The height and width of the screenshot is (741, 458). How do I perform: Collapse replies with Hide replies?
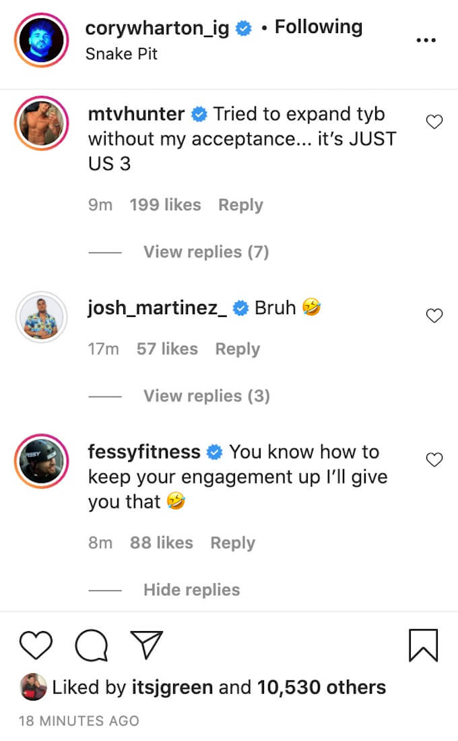tap(191, 590)
